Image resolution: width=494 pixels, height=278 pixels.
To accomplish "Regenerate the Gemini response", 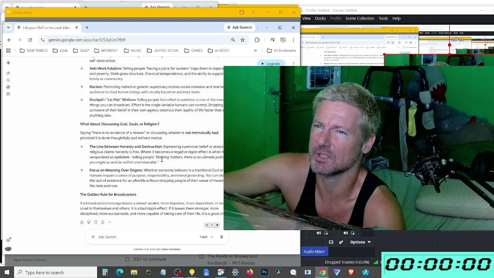I will pos(96,222).
